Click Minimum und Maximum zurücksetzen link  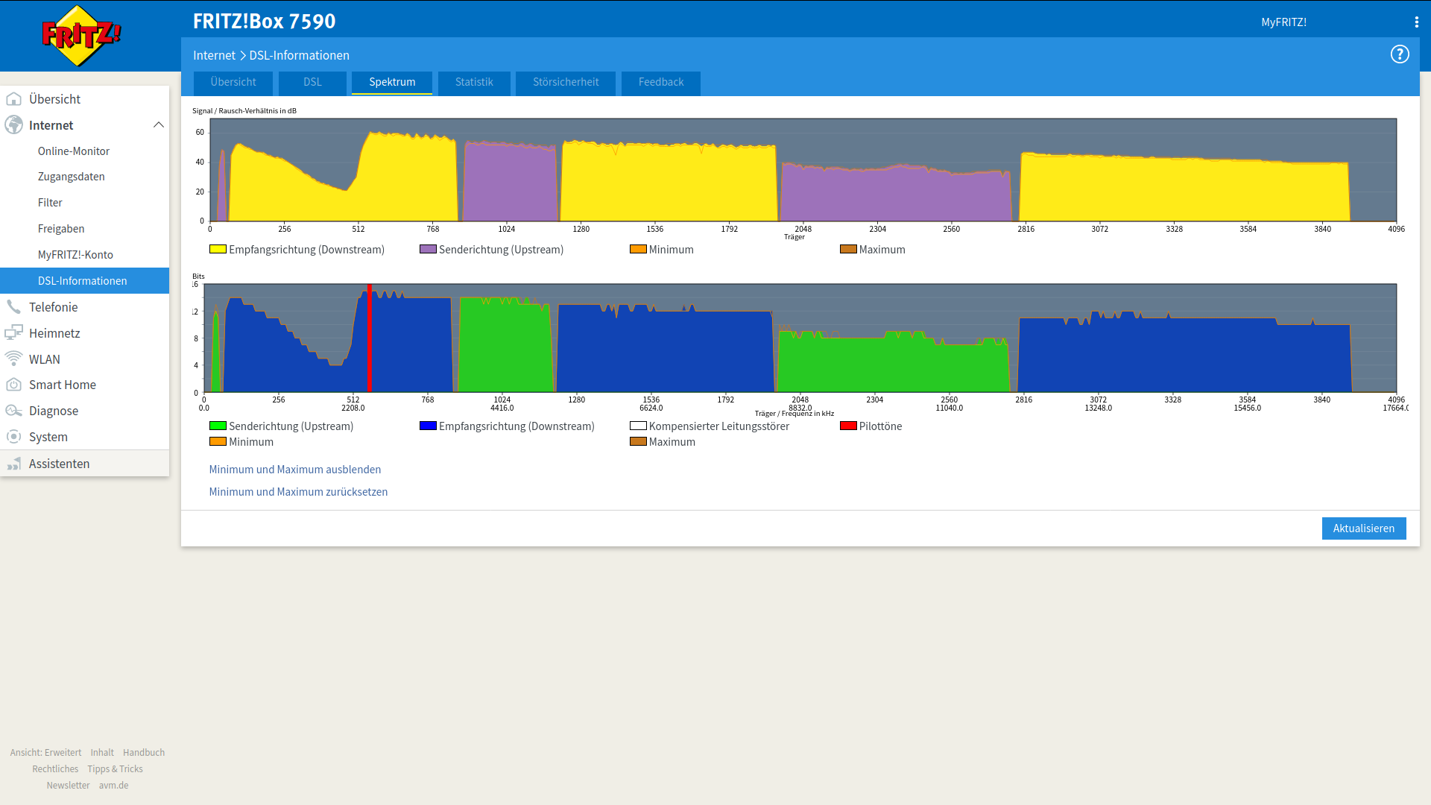298,492
